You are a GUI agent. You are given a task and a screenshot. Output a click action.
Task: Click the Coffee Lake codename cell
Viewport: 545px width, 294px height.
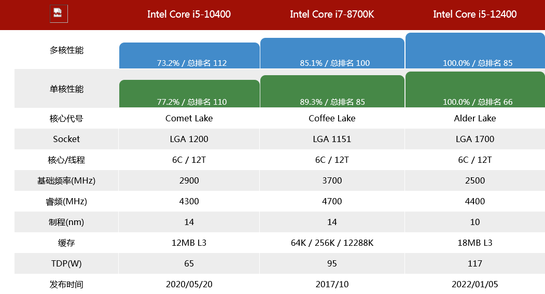332,118
